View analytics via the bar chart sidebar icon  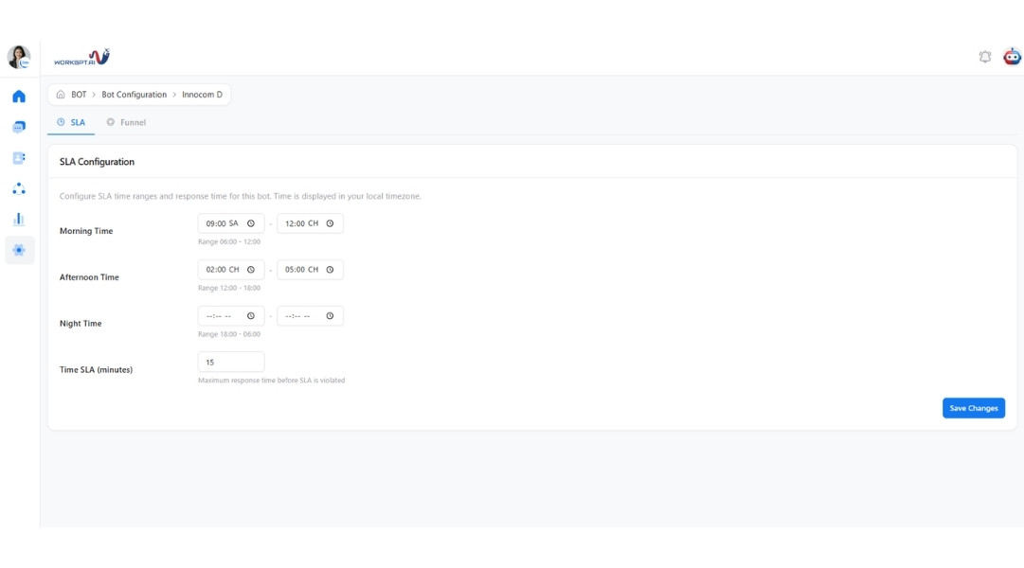(x=18, y=219)
